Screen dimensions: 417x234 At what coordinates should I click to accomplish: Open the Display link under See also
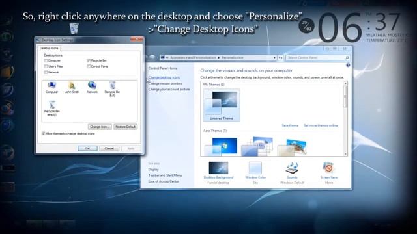pos(154,169)
